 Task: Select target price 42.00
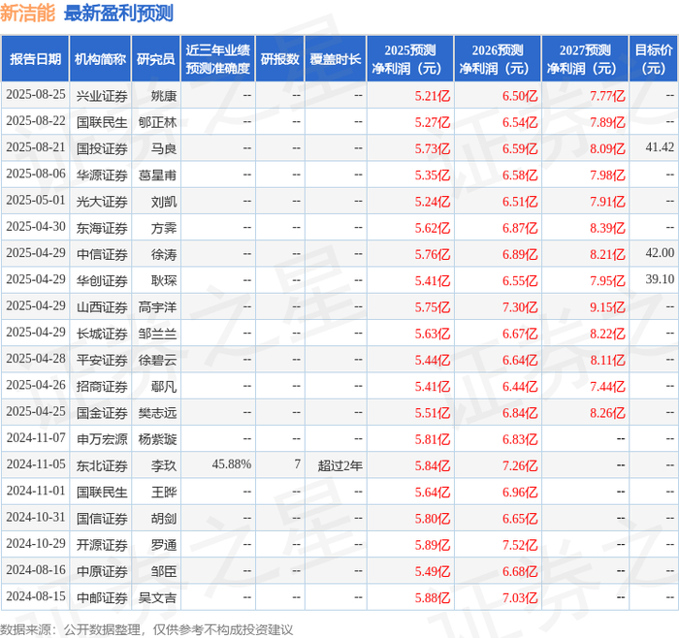coord(660,253)
